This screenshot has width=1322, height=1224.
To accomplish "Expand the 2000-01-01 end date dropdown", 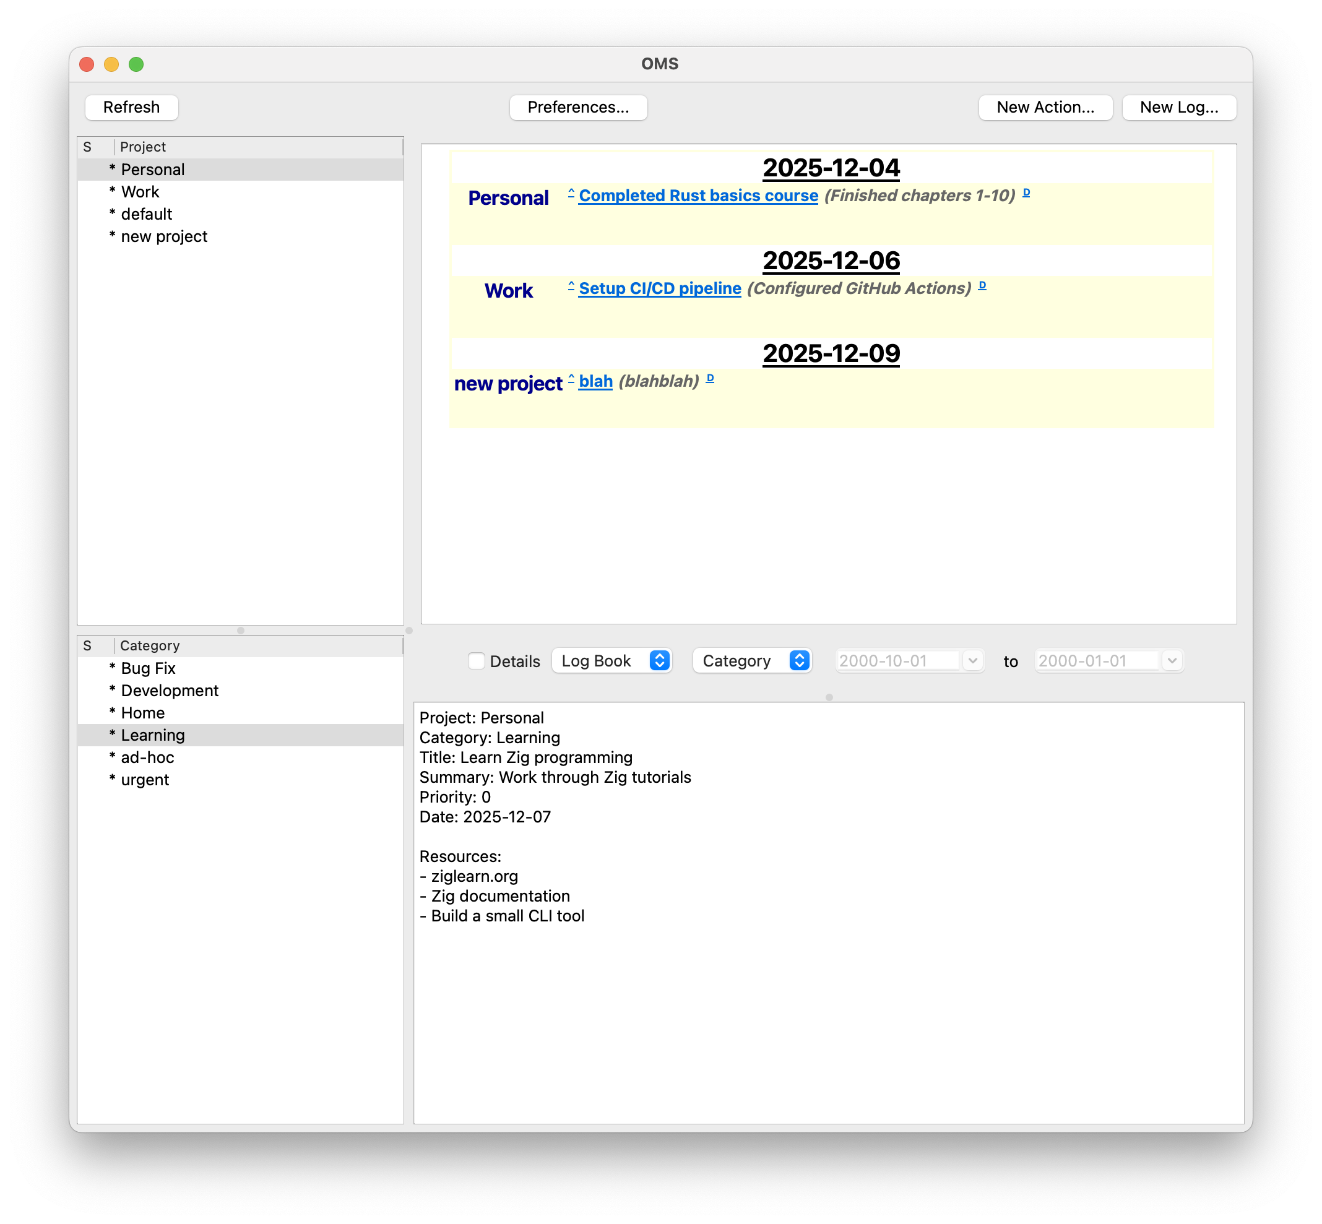I will coord(1172,661).
